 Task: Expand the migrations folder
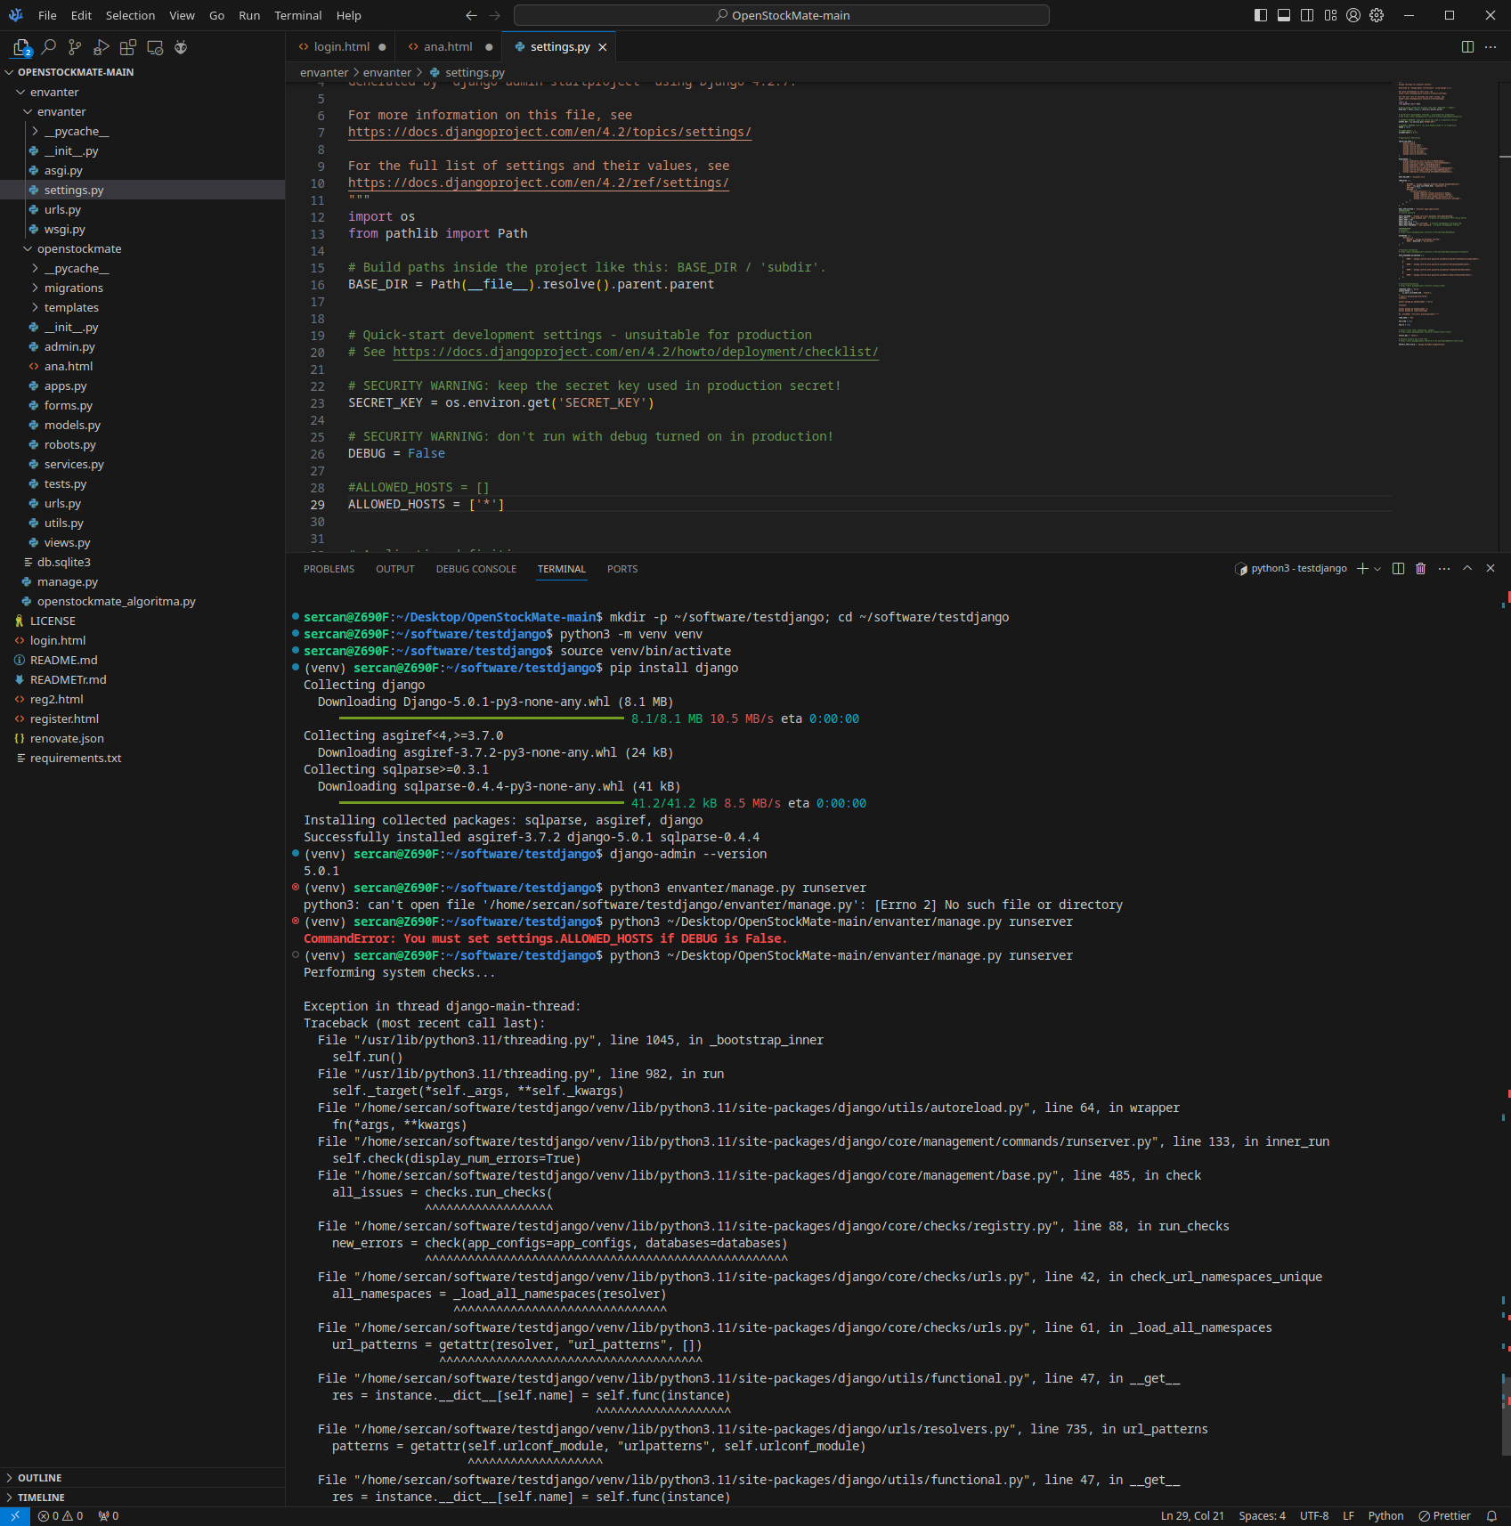click(x=73, y=288)
